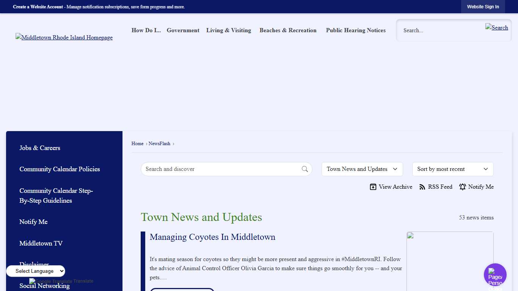
Task: Open the Beaches & Recreation menu
Action: [288, 30]
